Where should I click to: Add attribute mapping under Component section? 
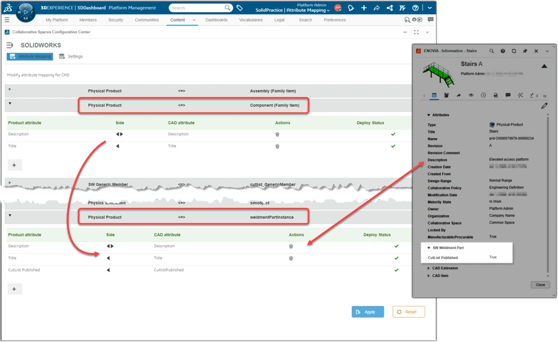pyautogui.click(x=14, y=165)
